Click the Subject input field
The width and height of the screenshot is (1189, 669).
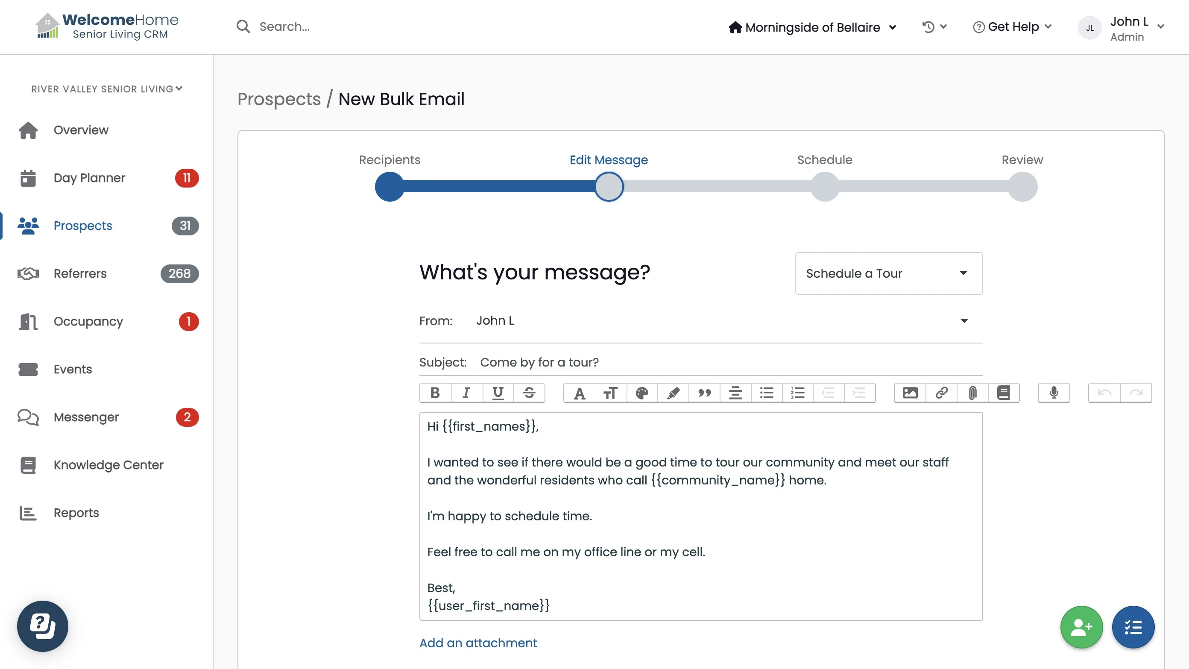pyautogui.click(x=729, y=362)
